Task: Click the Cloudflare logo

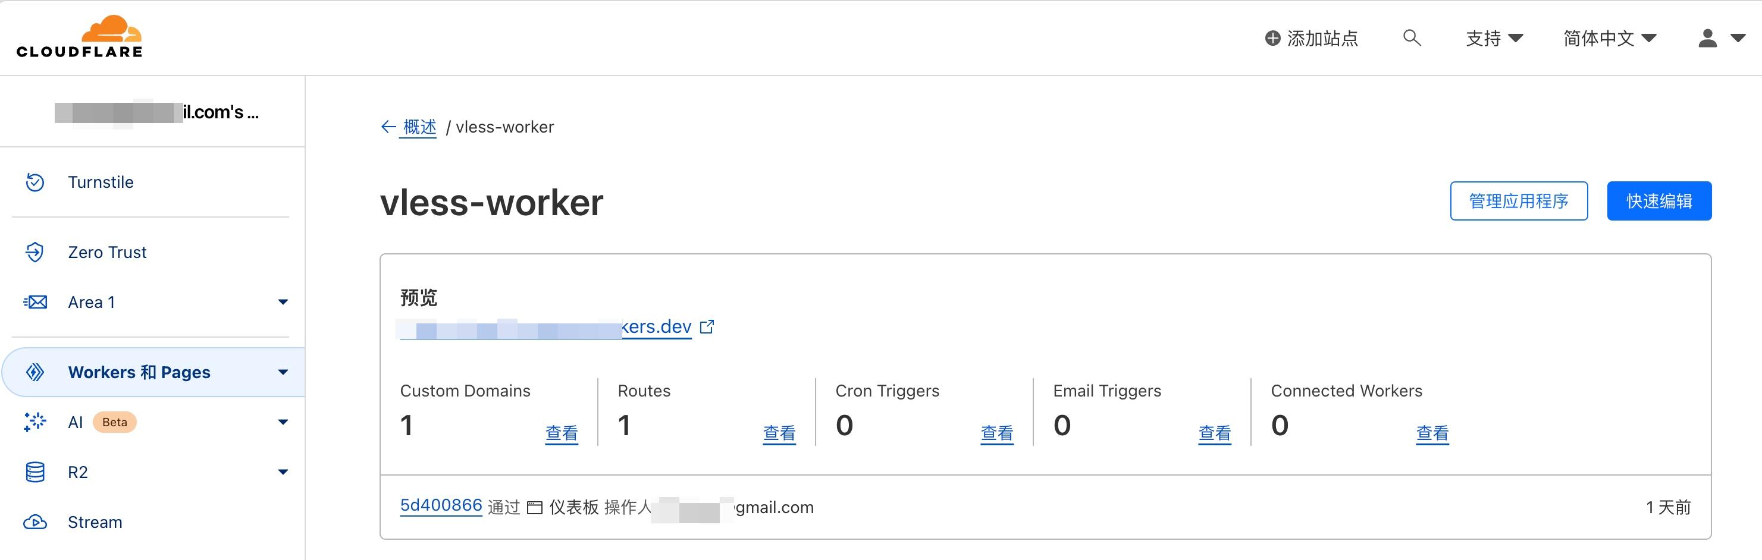Action: pos(79,36)
